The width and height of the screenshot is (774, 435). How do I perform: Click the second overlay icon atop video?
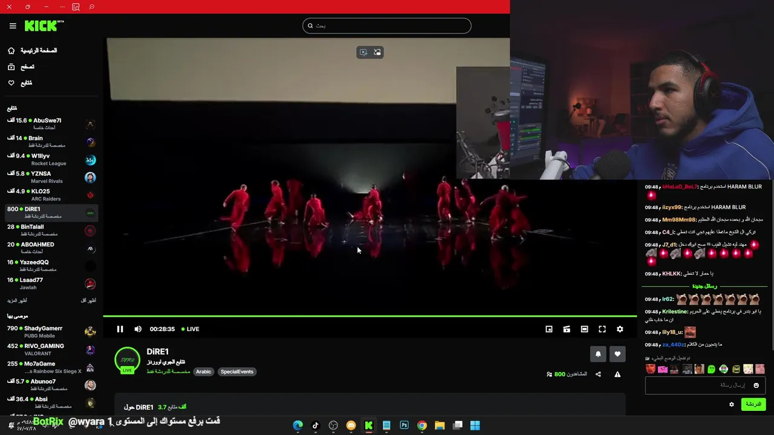[377, 53]
